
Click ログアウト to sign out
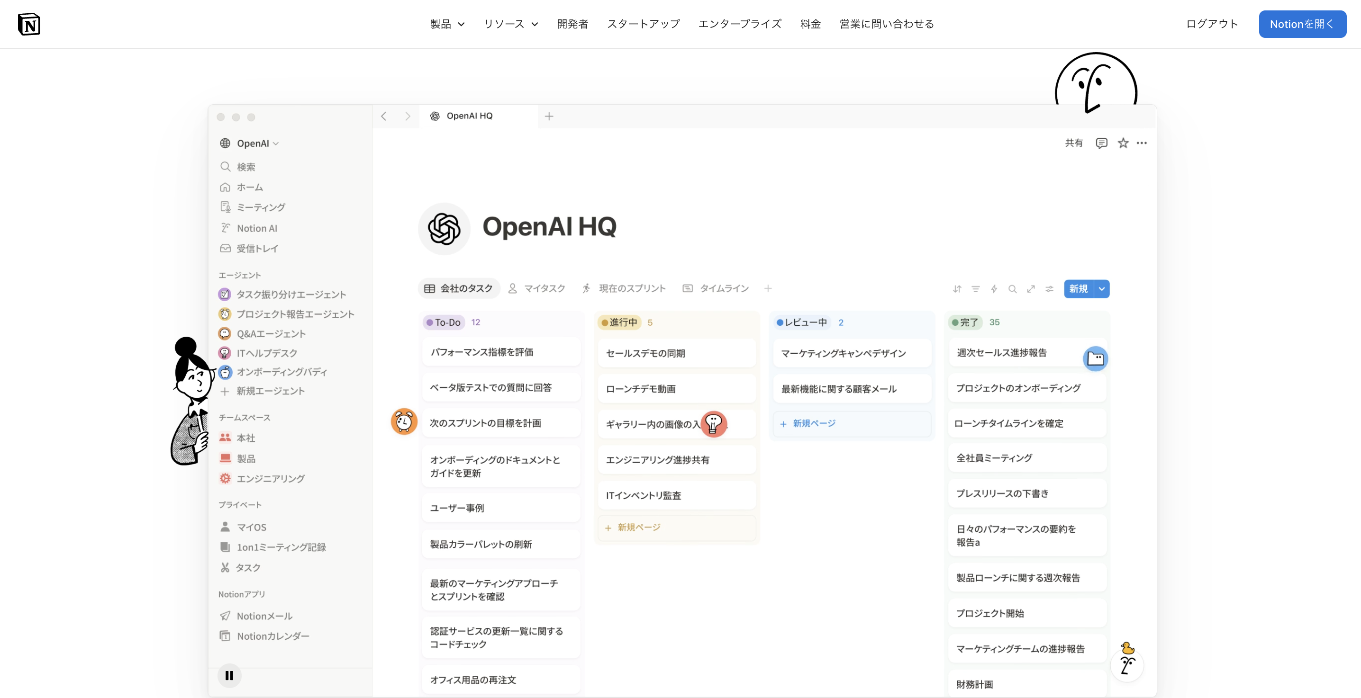1212,24
